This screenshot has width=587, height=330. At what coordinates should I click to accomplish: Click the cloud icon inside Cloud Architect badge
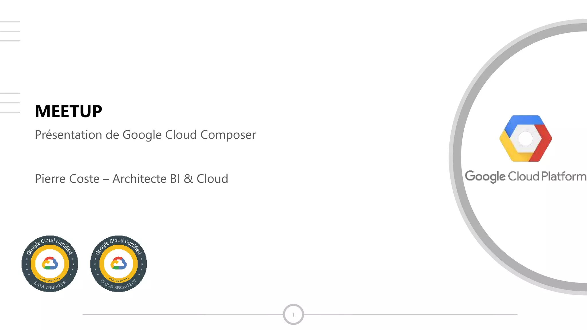click(x=119, y=263)
